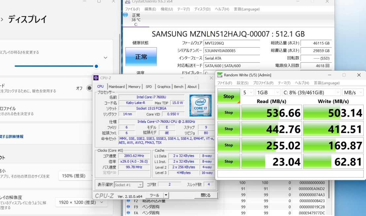Viewport: 366px width, 216px height.
Task: Click the 62.81 write result cell
Action: click(x=333, y=161)
